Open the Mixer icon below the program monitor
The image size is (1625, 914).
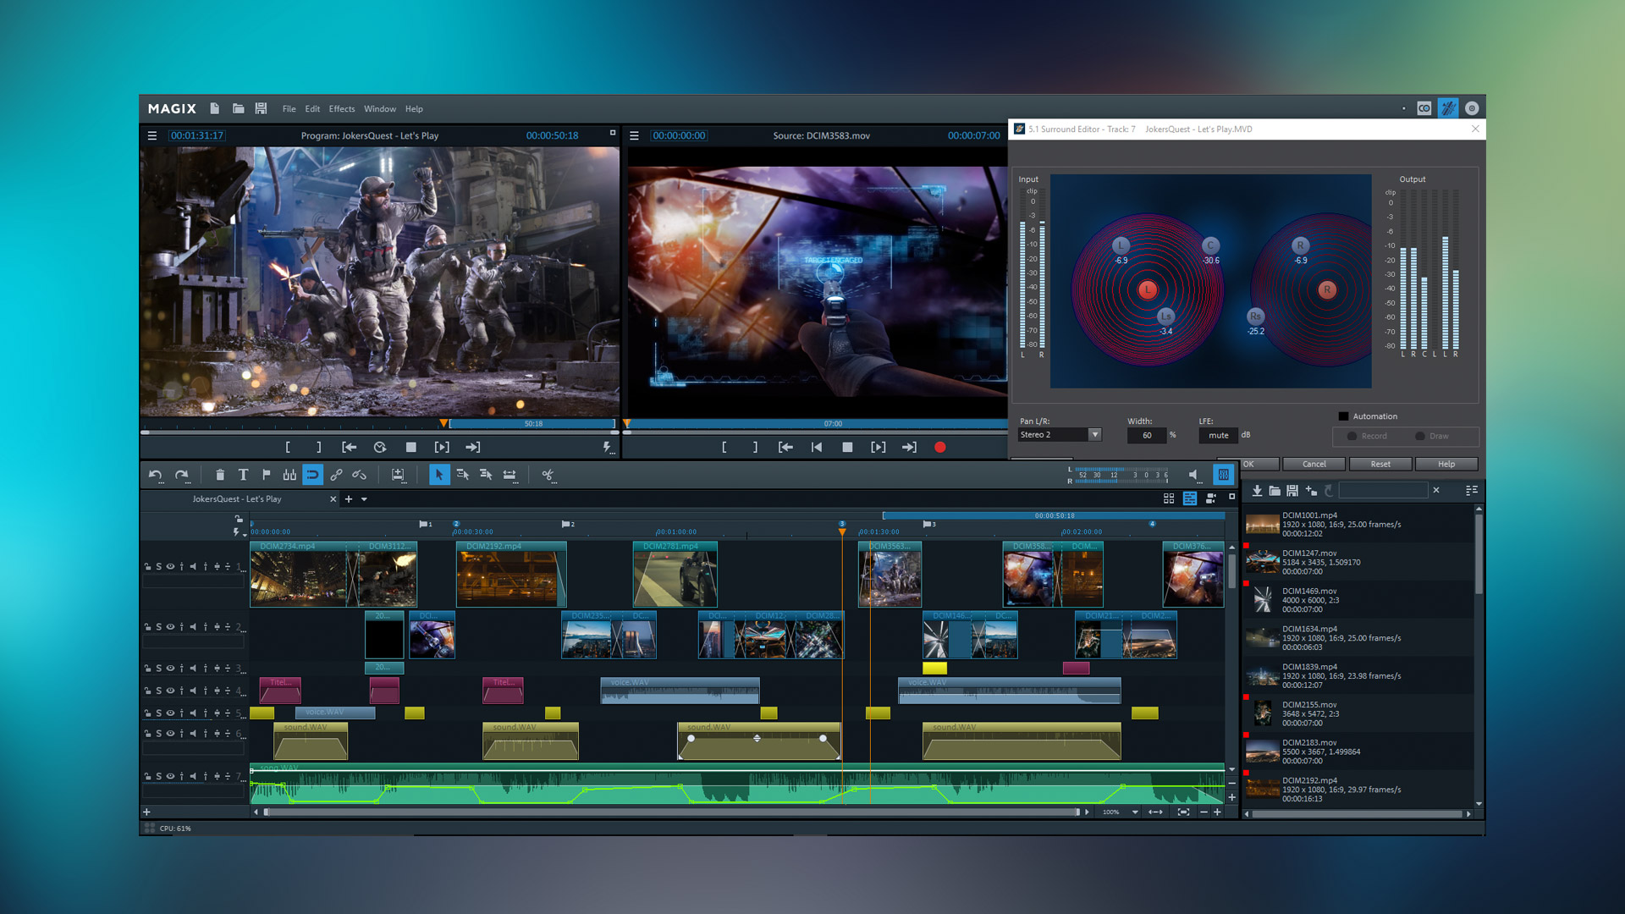(x=1224, y=475)
